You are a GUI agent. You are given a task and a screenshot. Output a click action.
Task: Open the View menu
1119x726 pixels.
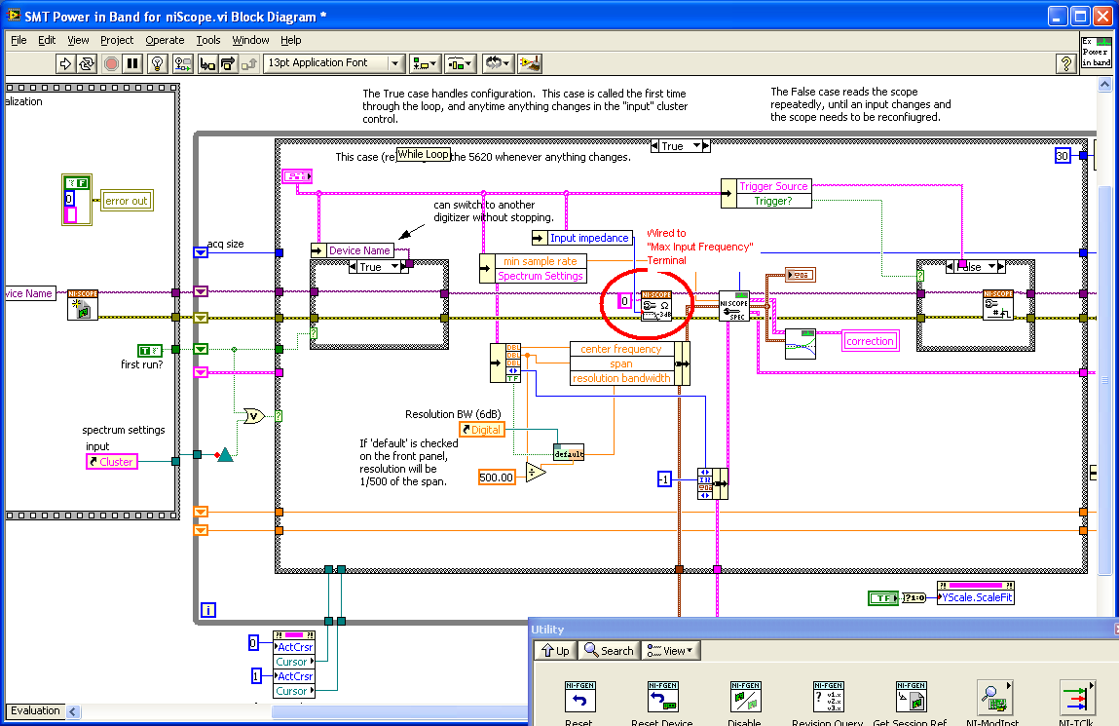(78, 40)
